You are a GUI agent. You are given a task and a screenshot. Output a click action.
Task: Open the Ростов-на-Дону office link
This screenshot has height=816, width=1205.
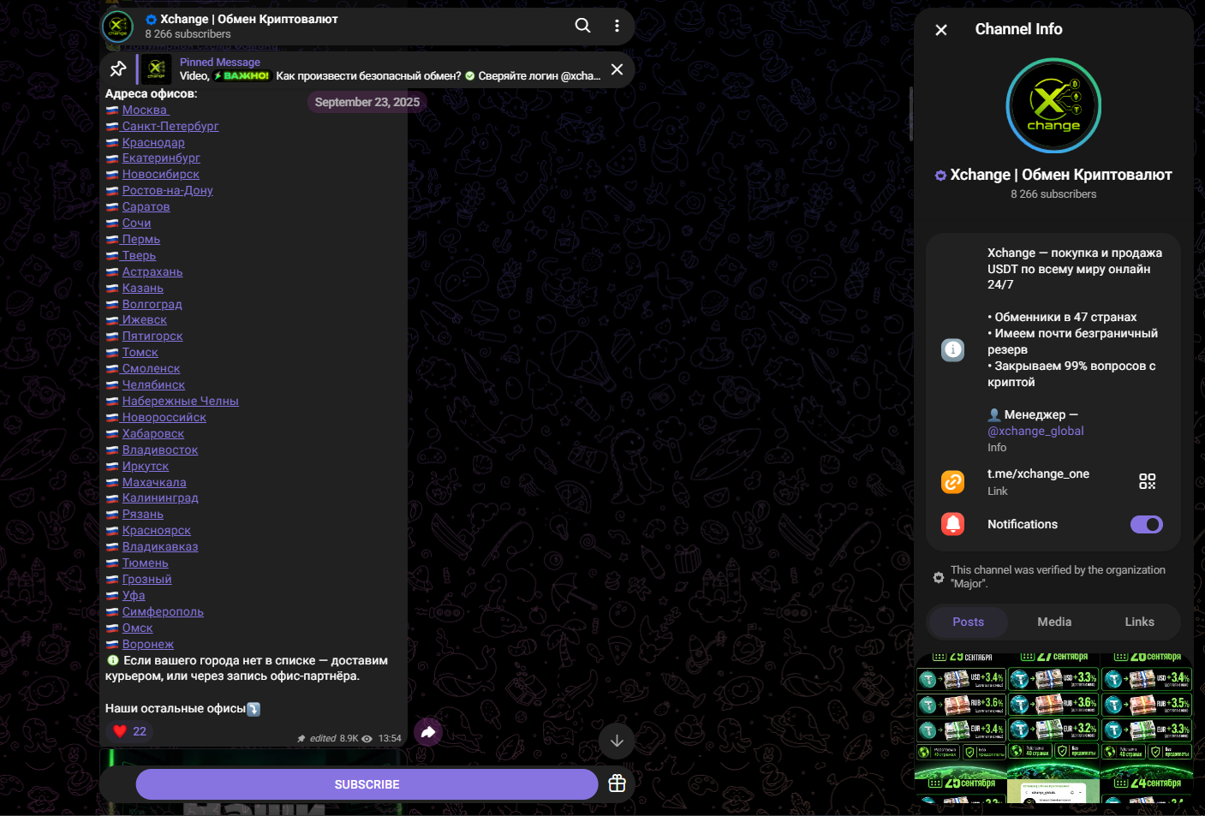[167, 190]
